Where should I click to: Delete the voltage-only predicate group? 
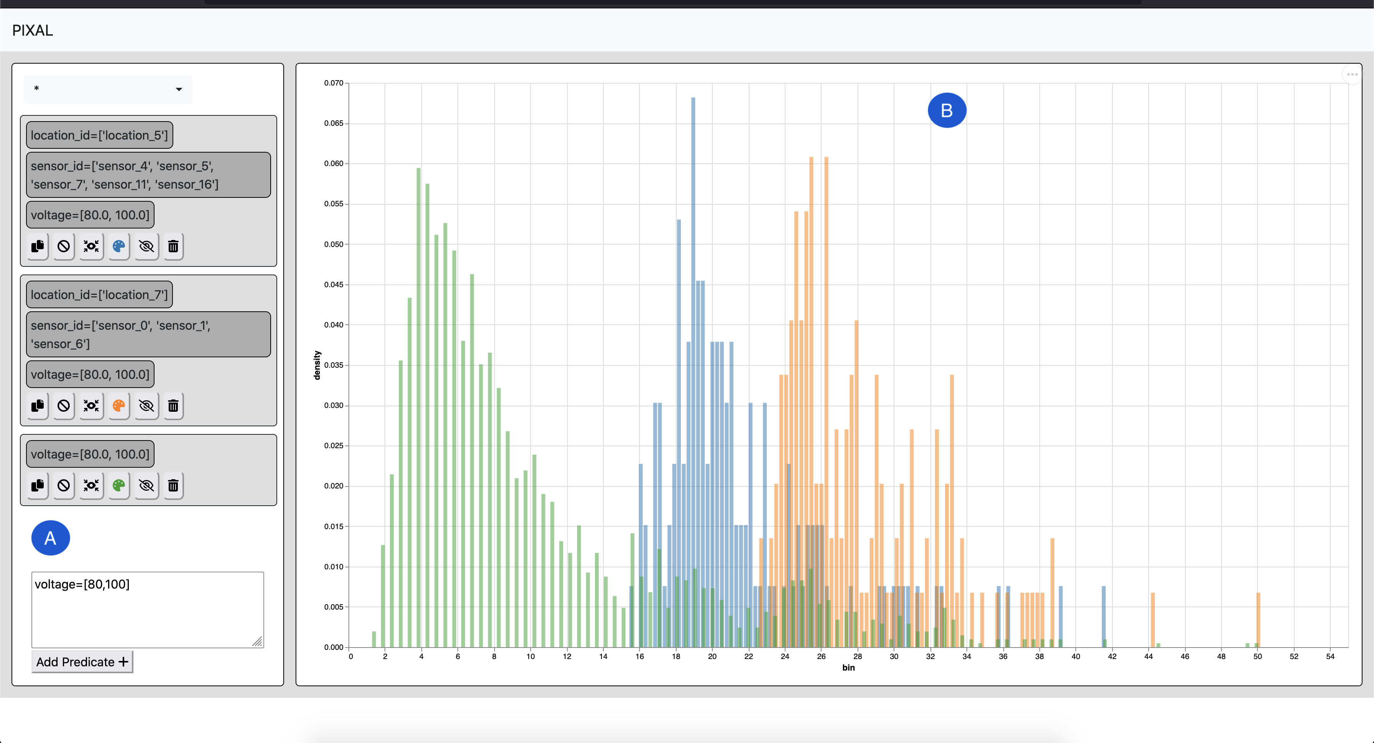(173, 485)
